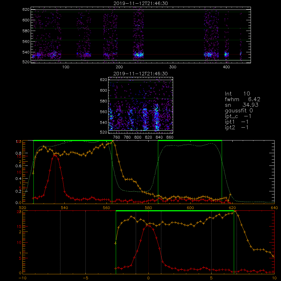Click x-axis label 200 under the top spectrogram

pos(119,67)
